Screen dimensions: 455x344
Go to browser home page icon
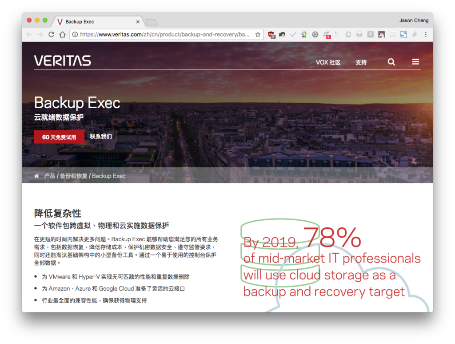point(62,35)
